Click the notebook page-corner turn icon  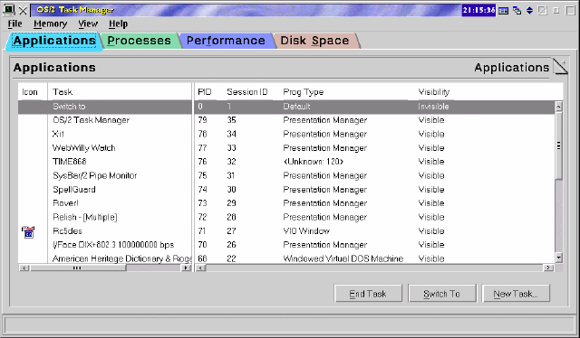point(560,66)
